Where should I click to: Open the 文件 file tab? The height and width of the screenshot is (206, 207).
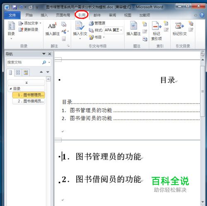pyautogui.click(x=12, y=15)
